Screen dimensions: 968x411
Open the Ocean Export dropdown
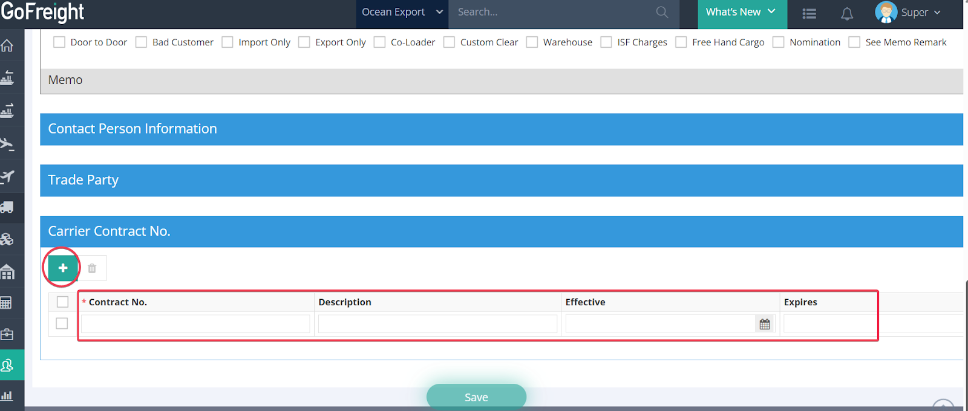pos(402,12)
